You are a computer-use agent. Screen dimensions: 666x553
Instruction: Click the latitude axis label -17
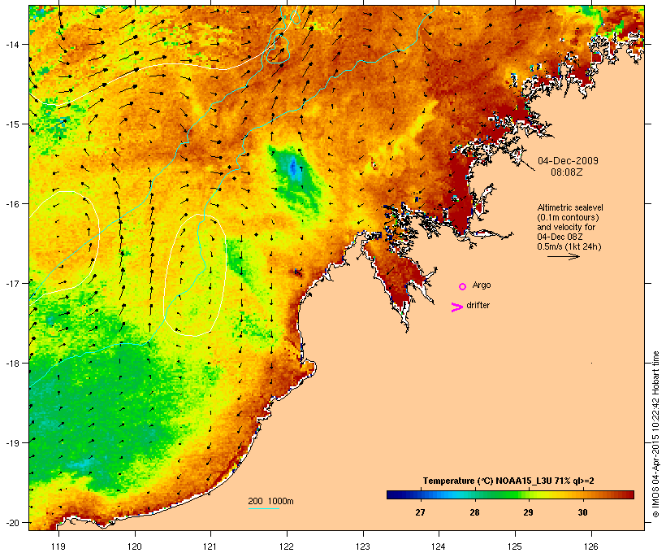[x=11, y=283]
